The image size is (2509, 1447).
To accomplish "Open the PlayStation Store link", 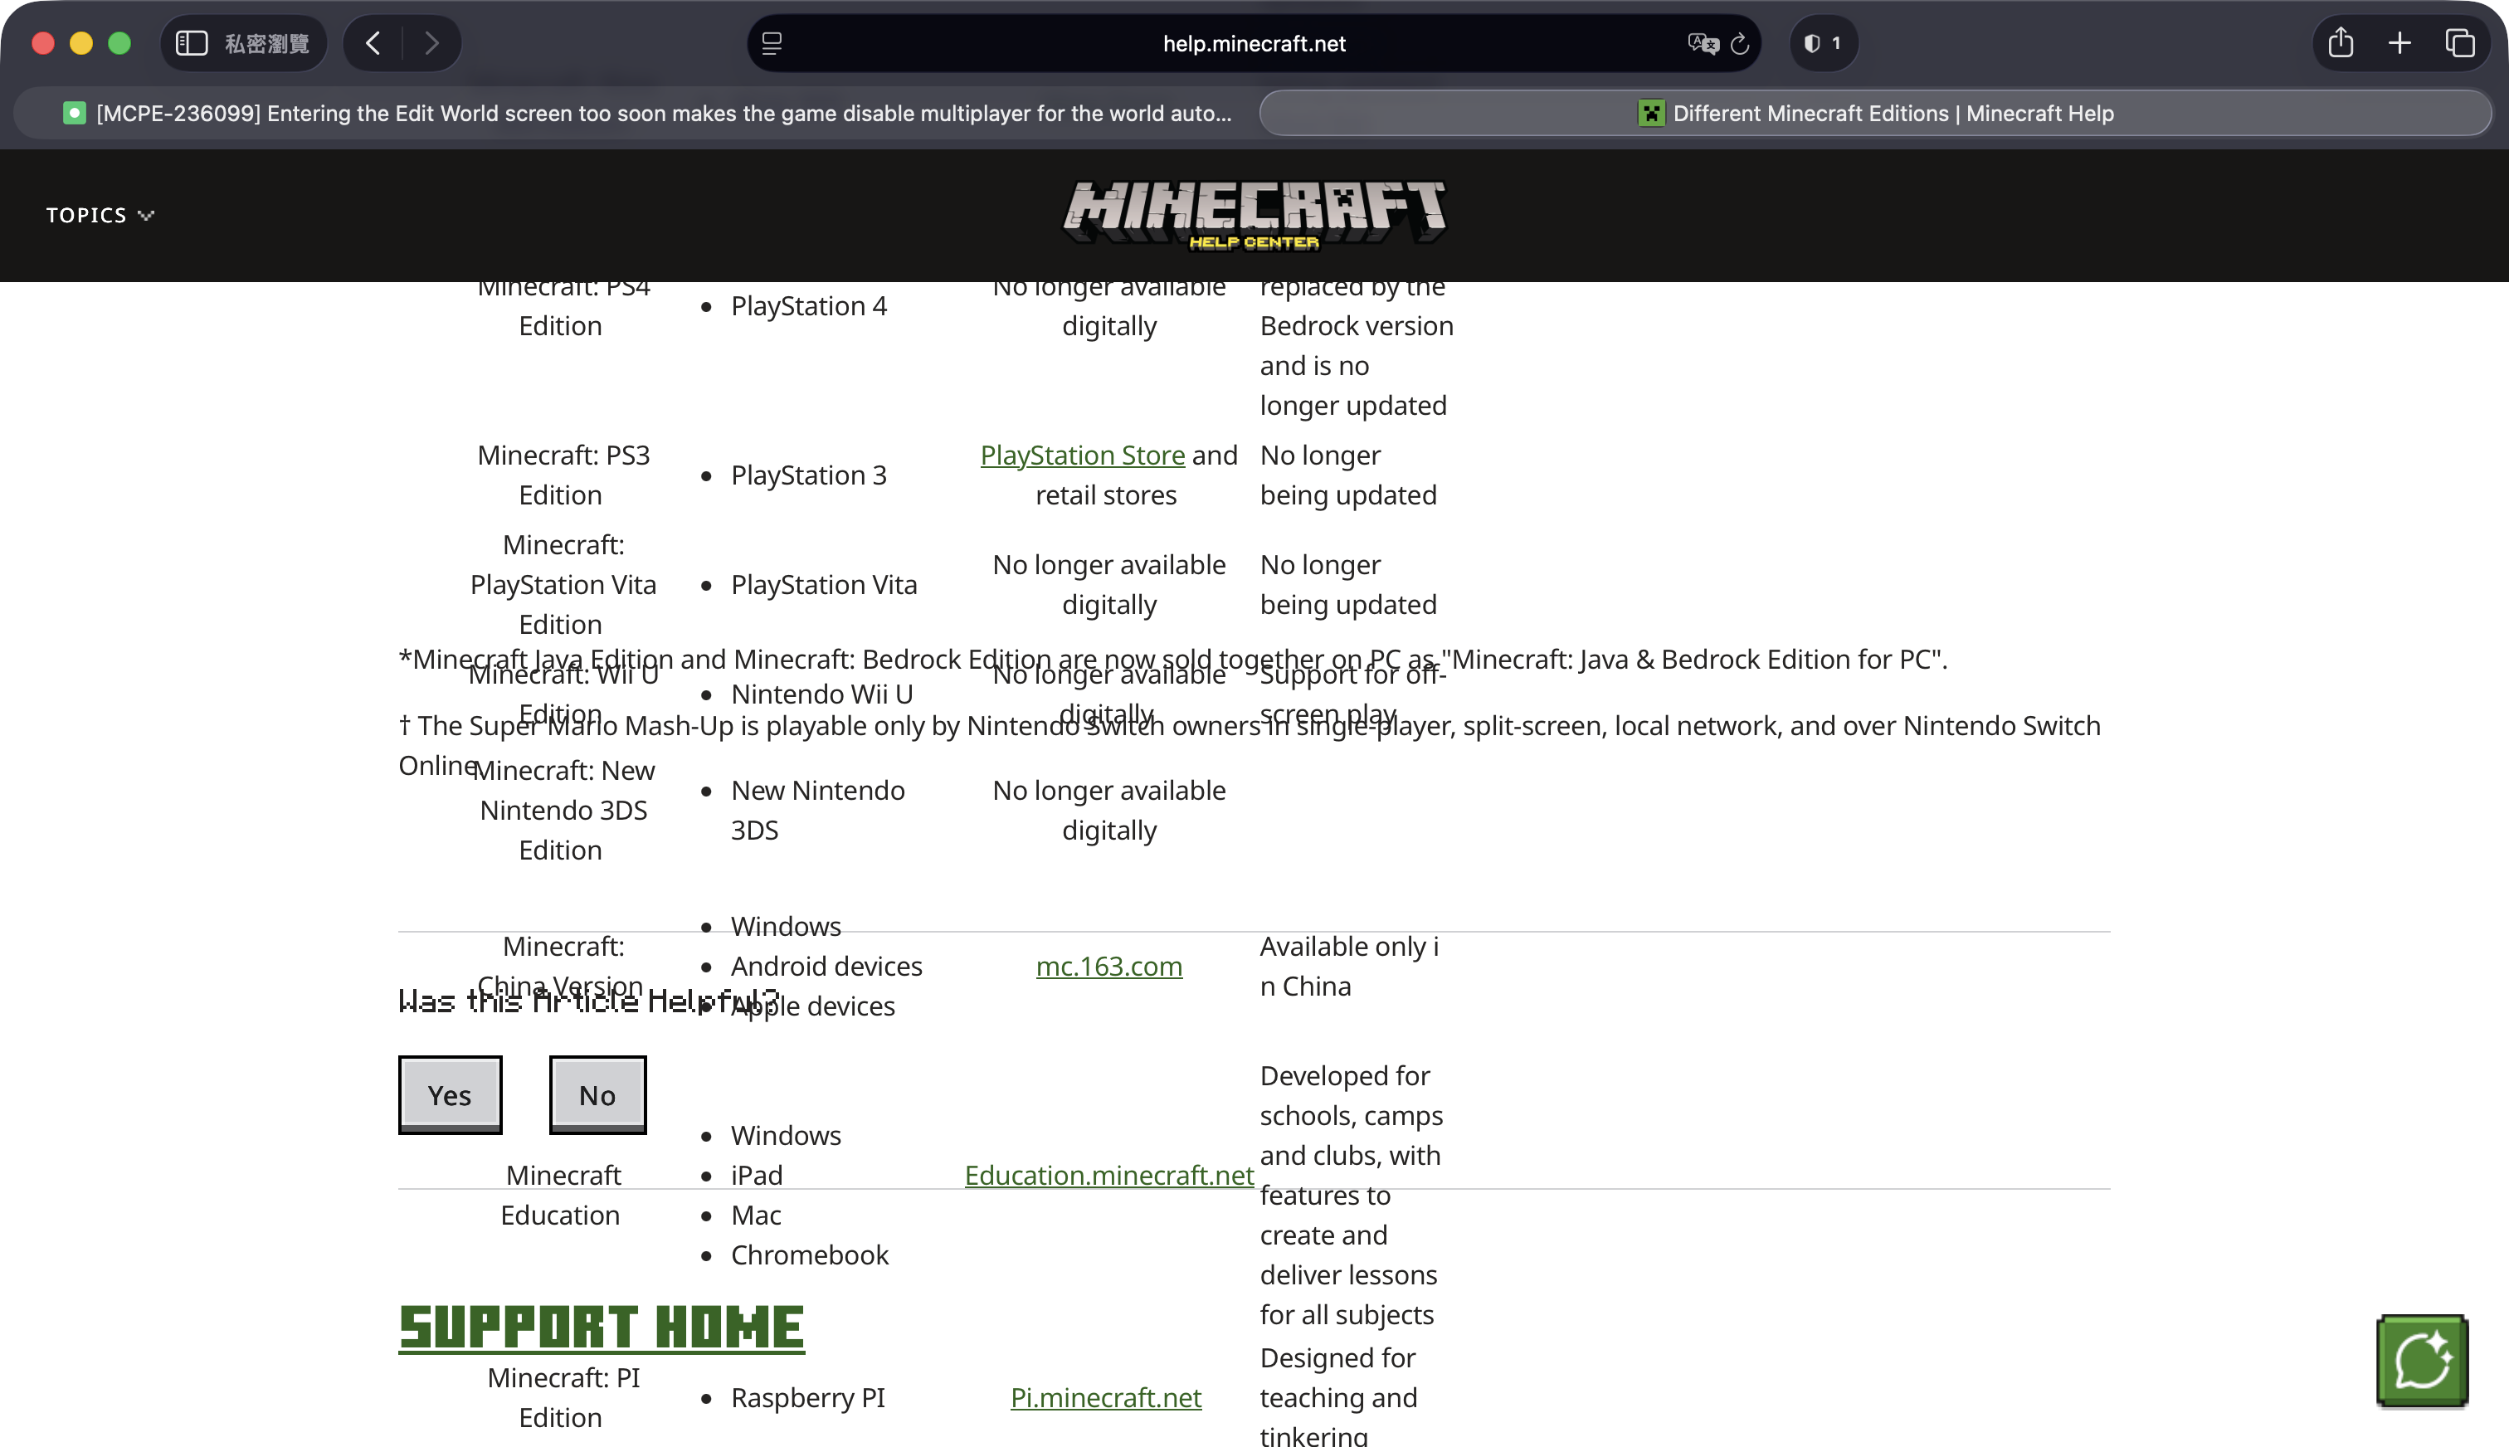I will [x=1082, y=456].
